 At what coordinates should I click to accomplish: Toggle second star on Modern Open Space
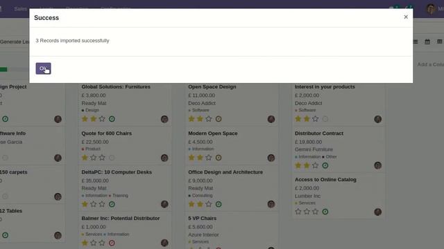pos(200,158)
